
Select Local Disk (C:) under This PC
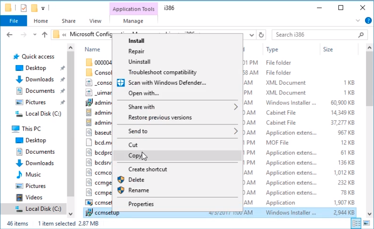click(43, 209)
